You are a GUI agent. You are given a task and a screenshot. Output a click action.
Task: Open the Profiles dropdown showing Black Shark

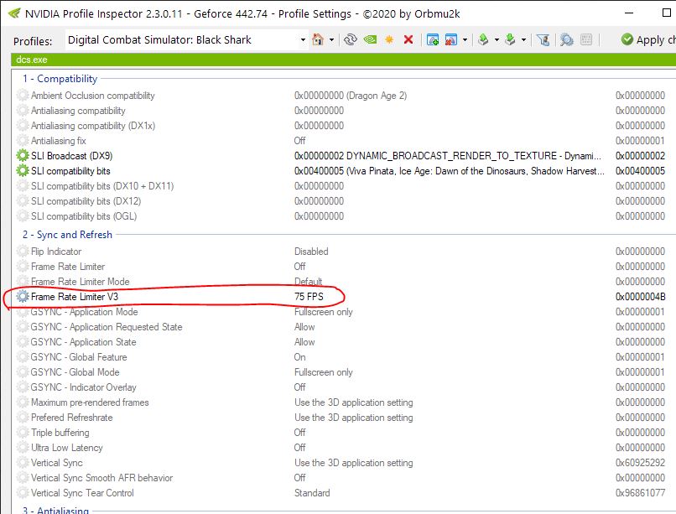tap(303, 39)
